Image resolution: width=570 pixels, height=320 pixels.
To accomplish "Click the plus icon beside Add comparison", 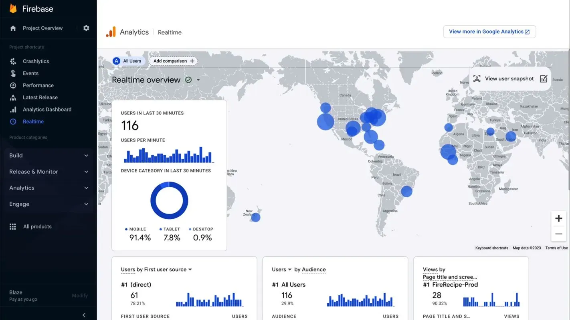I will 192,61.
